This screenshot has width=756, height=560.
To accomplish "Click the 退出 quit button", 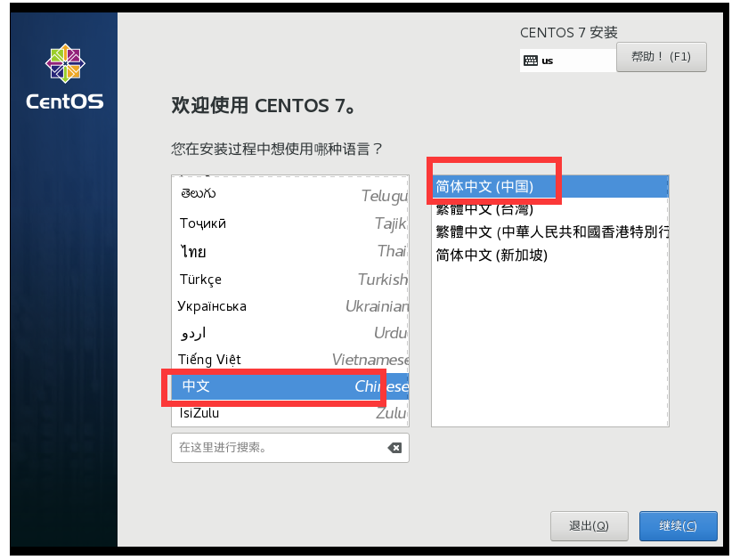I will pos(589,526).
